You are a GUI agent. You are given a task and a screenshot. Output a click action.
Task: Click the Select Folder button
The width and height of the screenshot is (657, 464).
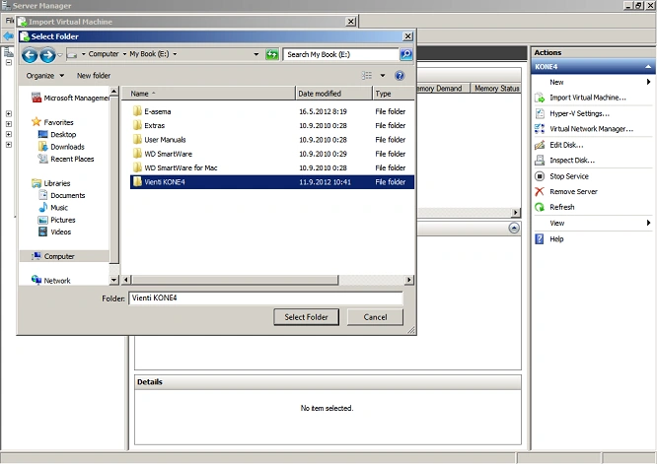tap(306, 317)
